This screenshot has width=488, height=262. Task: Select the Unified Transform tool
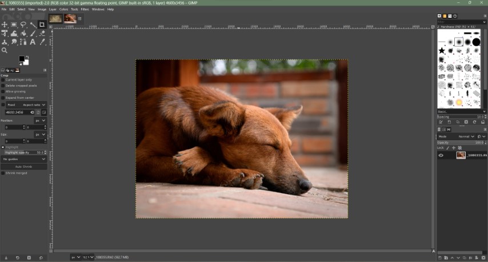5,33
